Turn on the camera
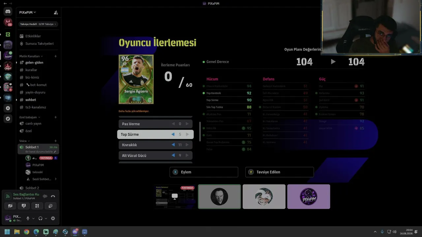The image size is (422, 237). 10,206
